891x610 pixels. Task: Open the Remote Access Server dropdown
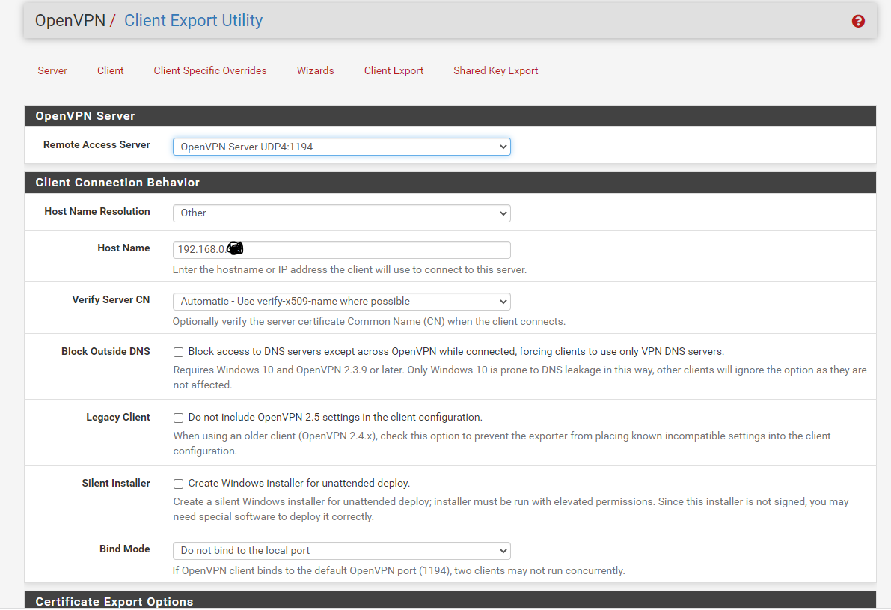[x=341, y=147]
